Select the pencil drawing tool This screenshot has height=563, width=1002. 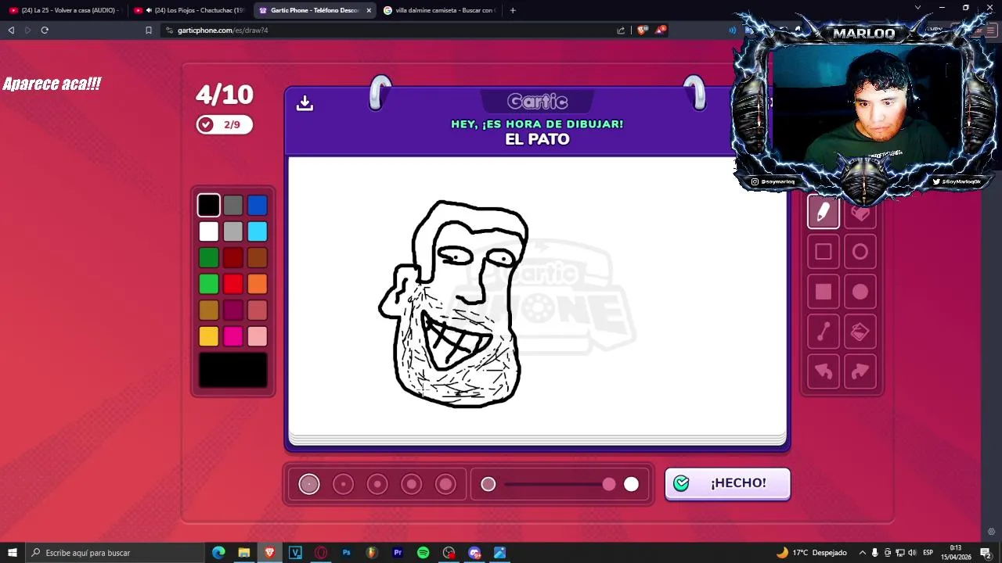pyautogui.click(x=823, y=212)
